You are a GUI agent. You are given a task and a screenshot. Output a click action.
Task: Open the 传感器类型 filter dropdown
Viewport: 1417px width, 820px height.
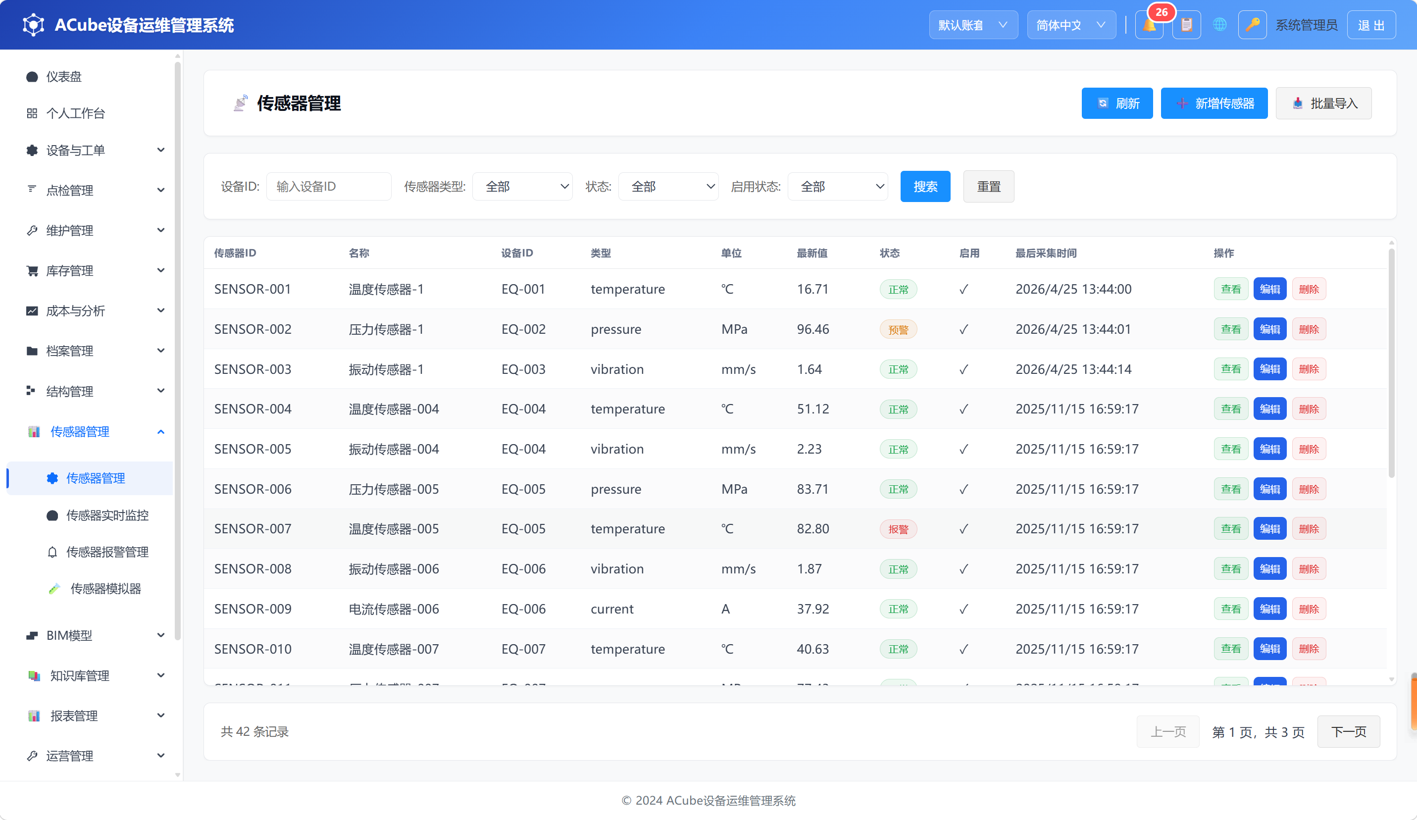[x=522, y=187]
